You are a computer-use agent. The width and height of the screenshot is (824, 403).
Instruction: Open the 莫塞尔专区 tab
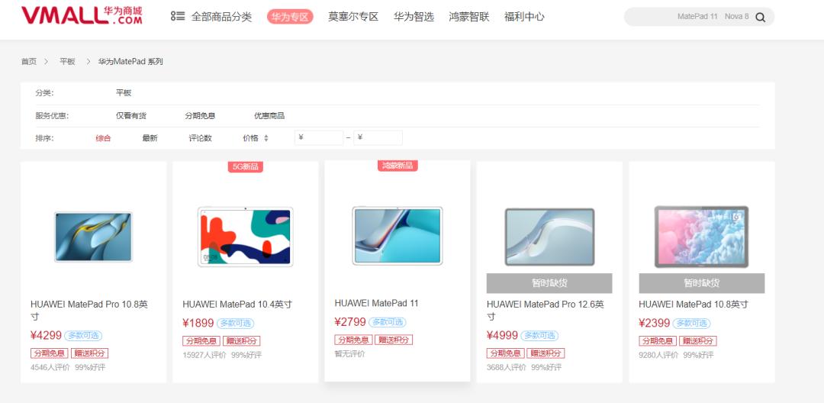click(x=353, y=17)
